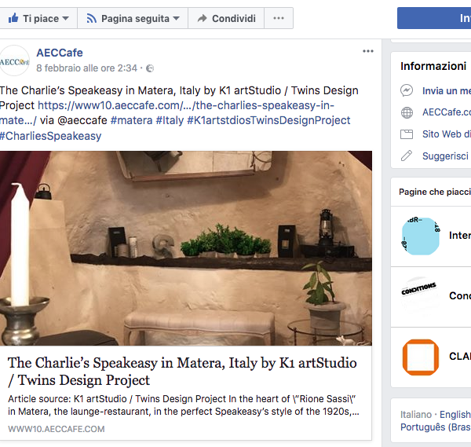471x447 pixels.
Task: Click the blue button at top right
Action: [434, 18]
